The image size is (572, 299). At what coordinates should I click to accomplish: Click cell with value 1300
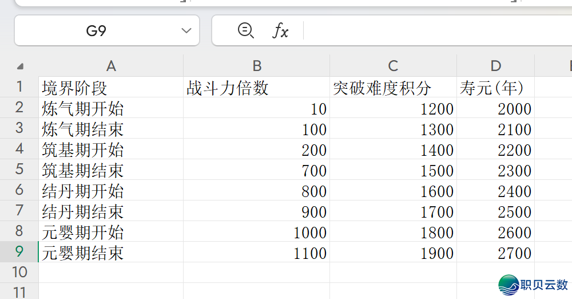[x=393, y=128]
